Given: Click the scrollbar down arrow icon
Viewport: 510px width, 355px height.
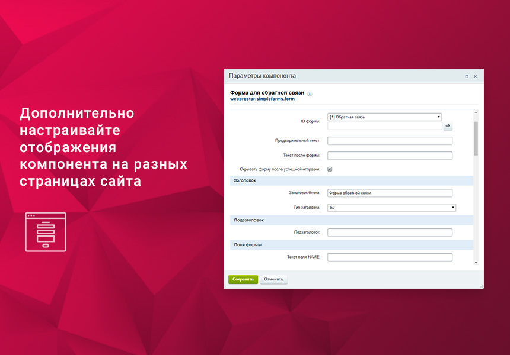Looking at the screenshot, I should (473, 264).
